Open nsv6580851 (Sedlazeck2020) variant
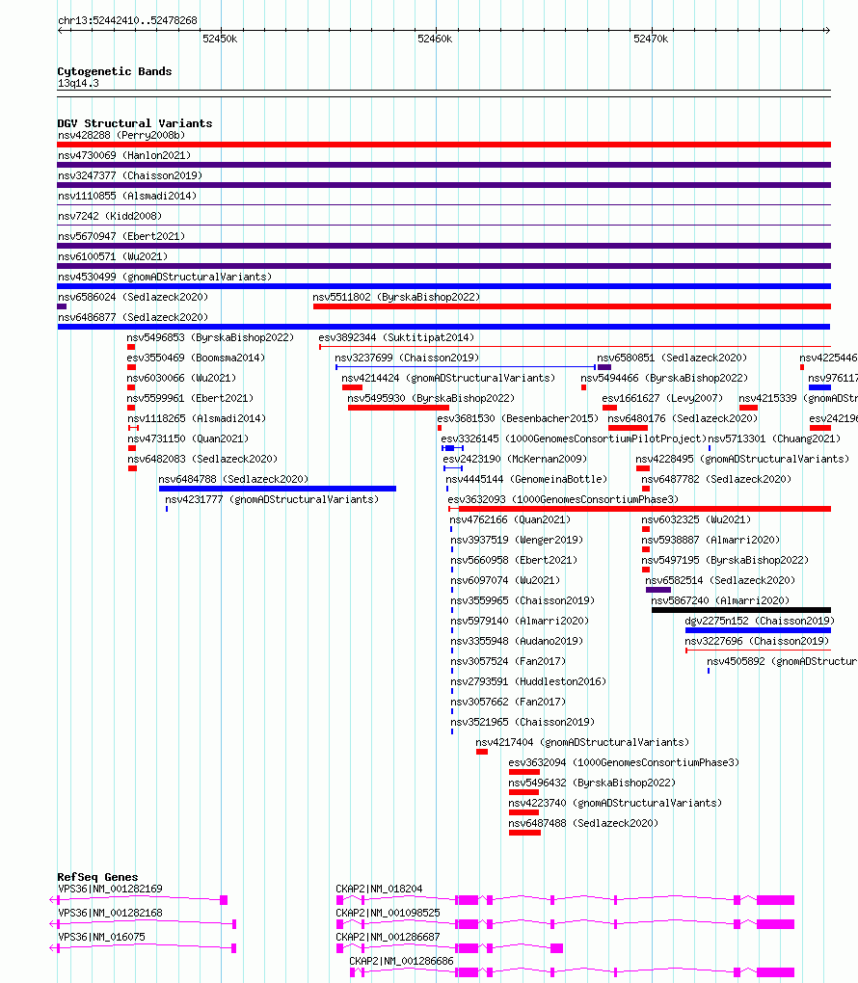 tap(672, 358)
